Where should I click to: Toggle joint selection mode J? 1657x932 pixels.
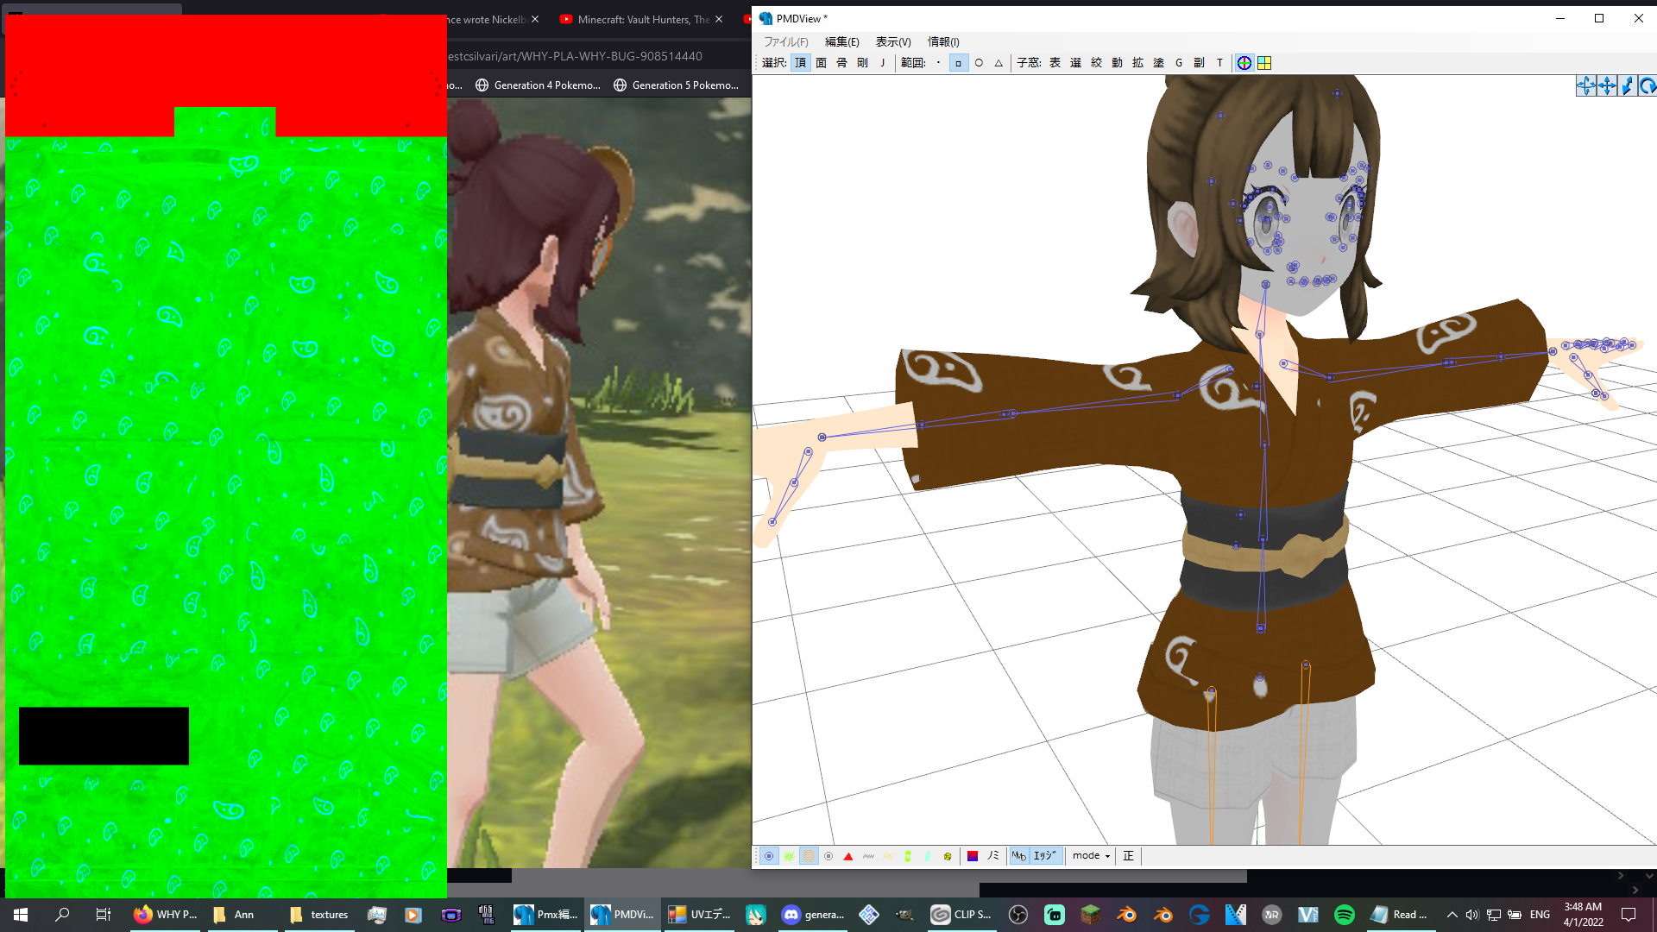(x=883, y=63)
